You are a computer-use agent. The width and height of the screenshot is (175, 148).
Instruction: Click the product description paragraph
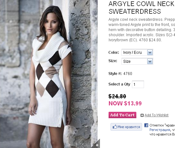(142, 30)
